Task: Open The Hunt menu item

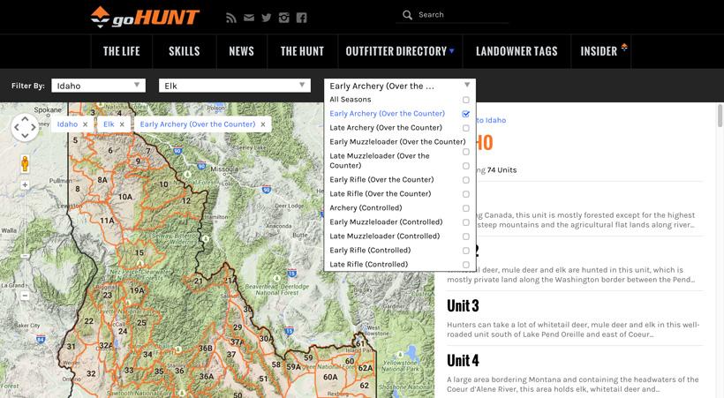Action: pyautogui.click(x=302, y=51)
